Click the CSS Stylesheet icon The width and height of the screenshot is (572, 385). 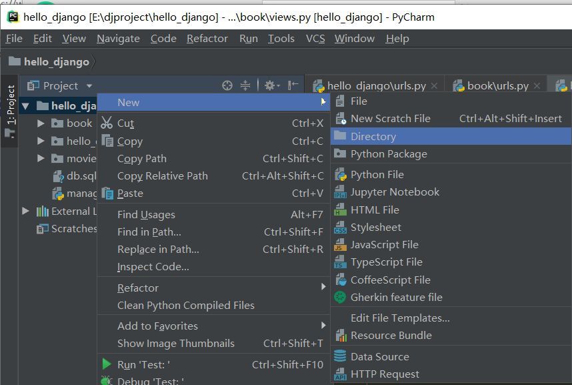click(x=340, y=228)
